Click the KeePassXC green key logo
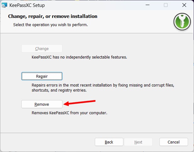194x152 pixels. point(182,22)
